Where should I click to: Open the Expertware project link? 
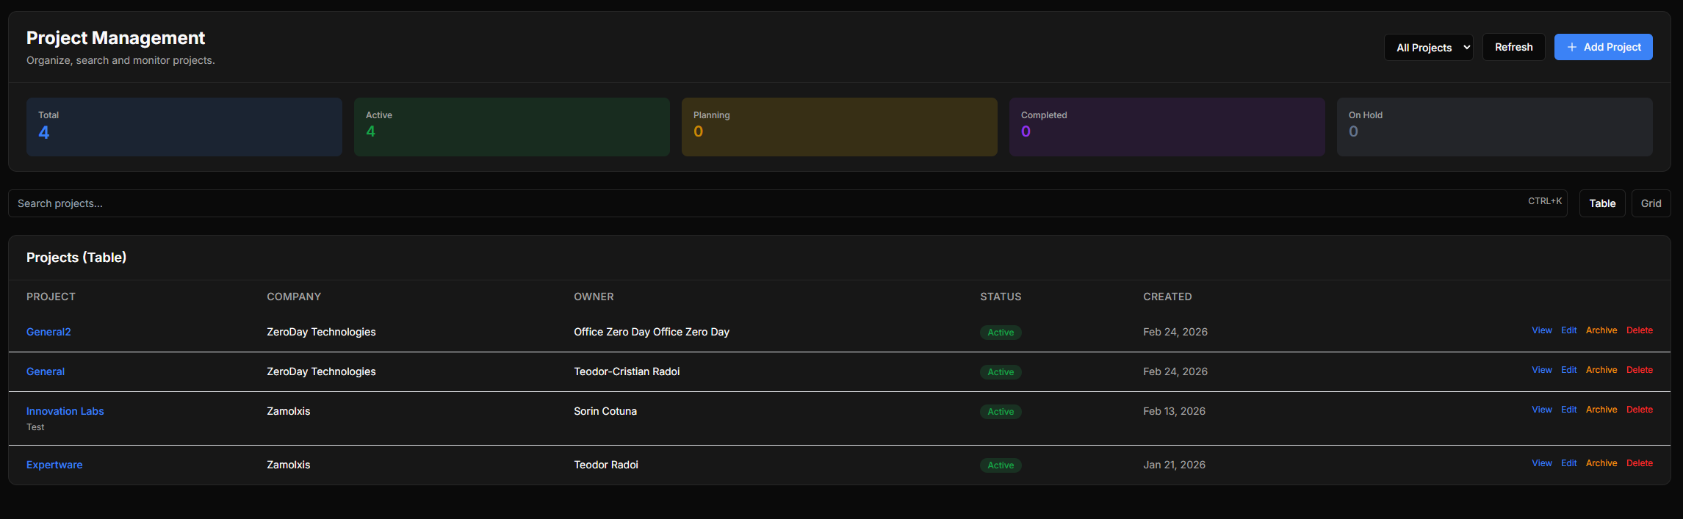click(x=54, y=465)
